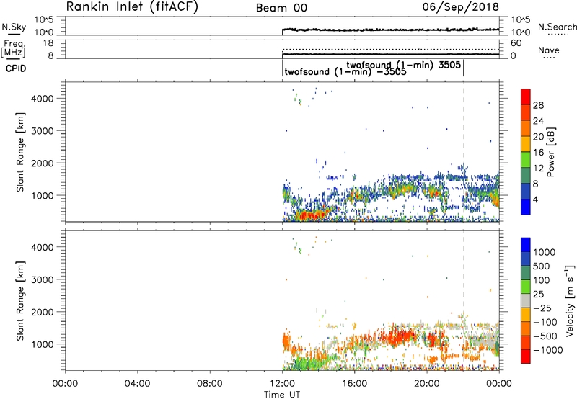Click the "3000" range tick in velocity panel
This screenshot has height=399, width=577.
[43, 279]
